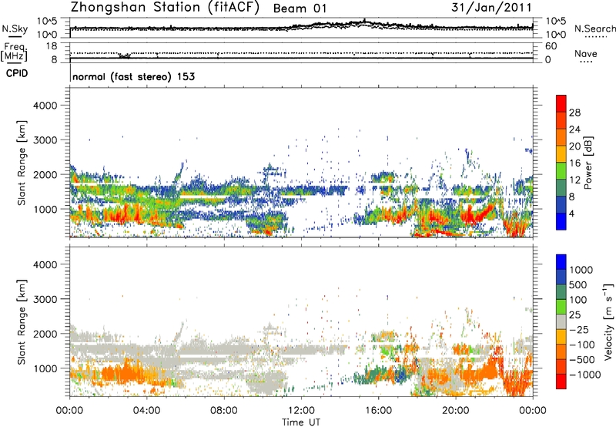Click the frequency dip near 03:00 in Freq panel
Image resolution: width=616 pixels, height=427 pixels.
(x=125, y=55)
